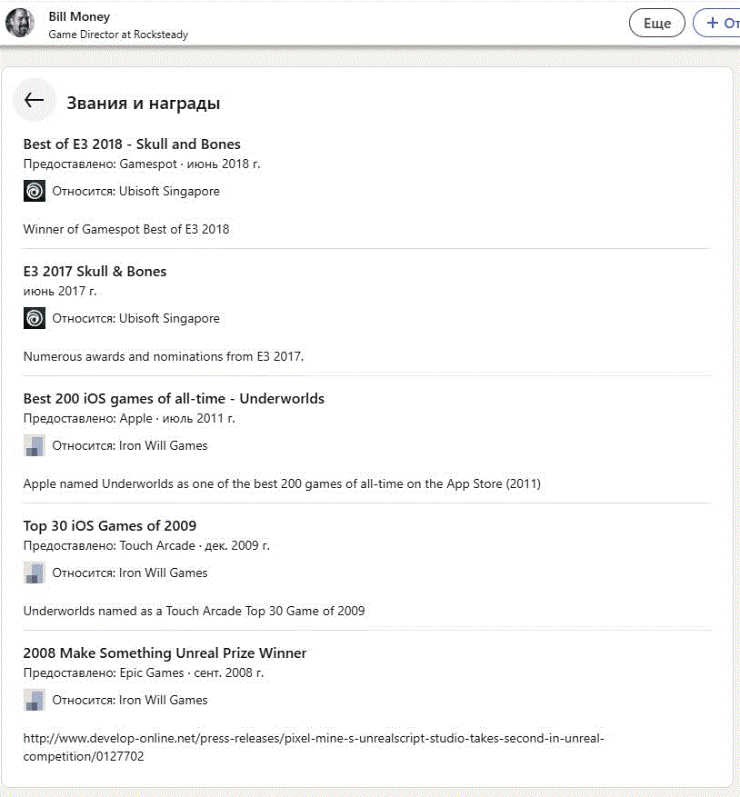Click the Ubisoft logo under E3 2017 Skull & Bones
The image size is (740, 797).
pyautogui.click(x=34, y=318)
